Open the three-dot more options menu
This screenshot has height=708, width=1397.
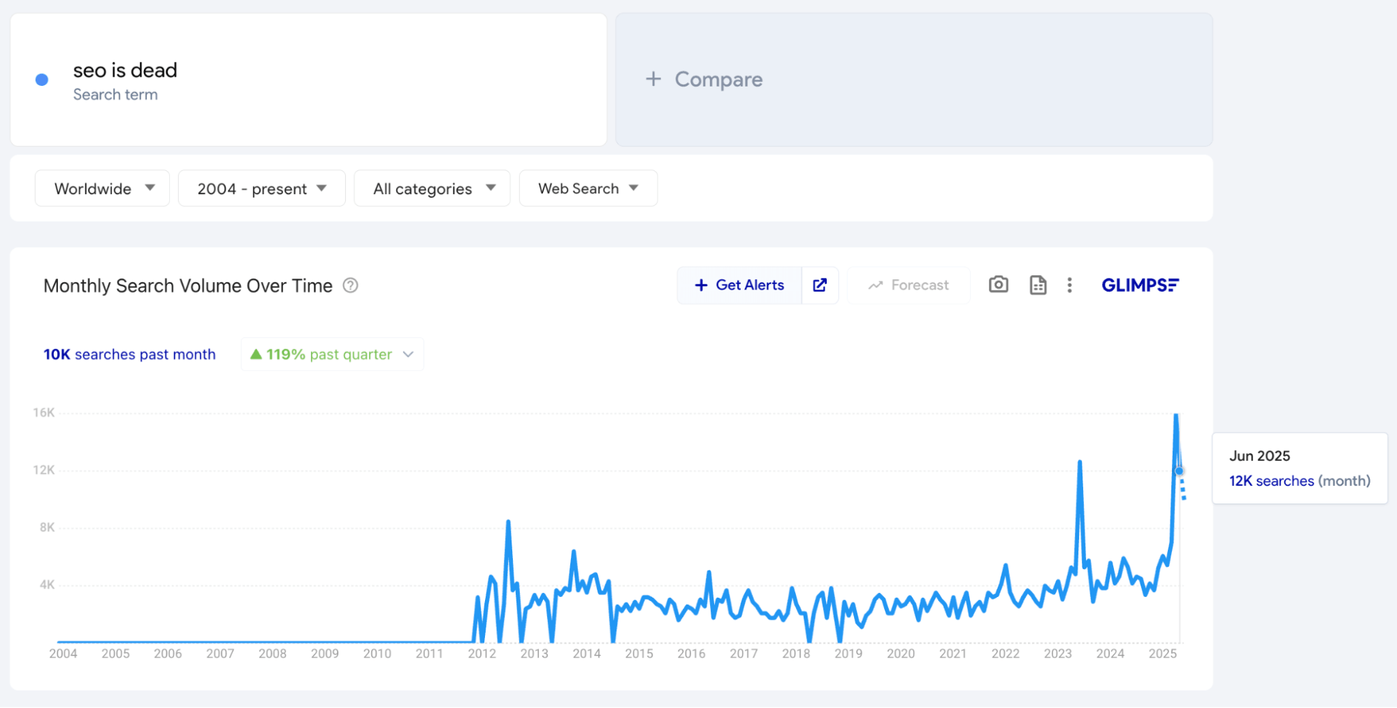[x=1069, y=285]
